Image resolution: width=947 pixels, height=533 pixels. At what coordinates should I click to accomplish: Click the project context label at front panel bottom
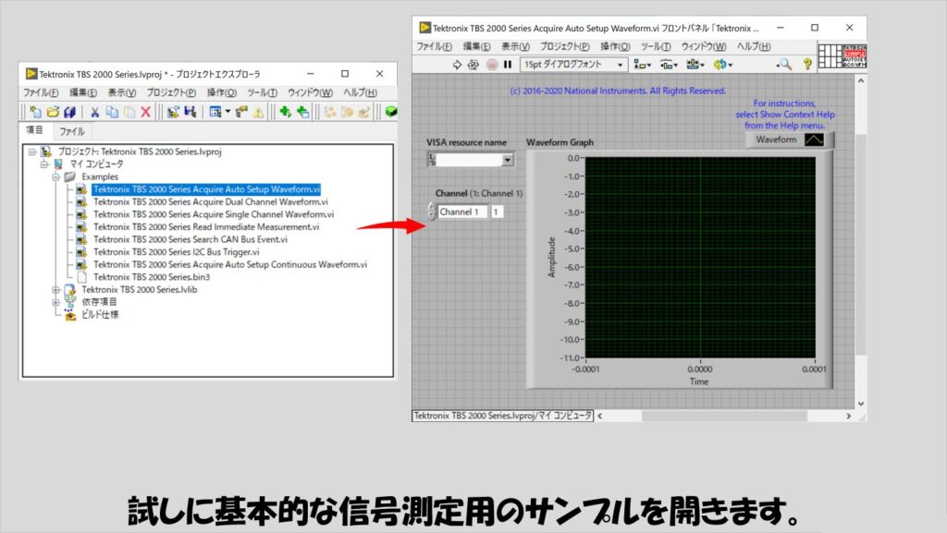coord(502,416)
